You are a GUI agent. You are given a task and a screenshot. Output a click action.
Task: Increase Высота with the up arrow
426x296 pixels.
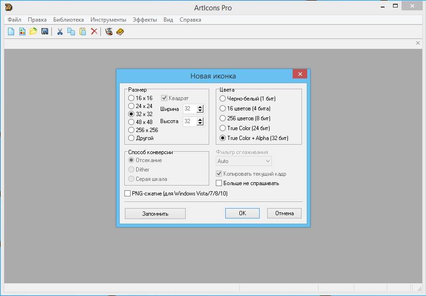pos(200,119)
